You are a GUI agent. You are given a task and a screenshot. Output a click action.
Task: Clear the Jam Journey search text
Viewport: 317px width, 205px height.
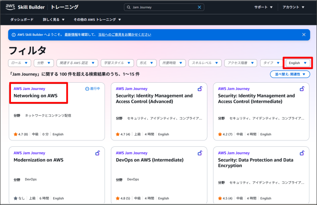click(x=199, y=7)
